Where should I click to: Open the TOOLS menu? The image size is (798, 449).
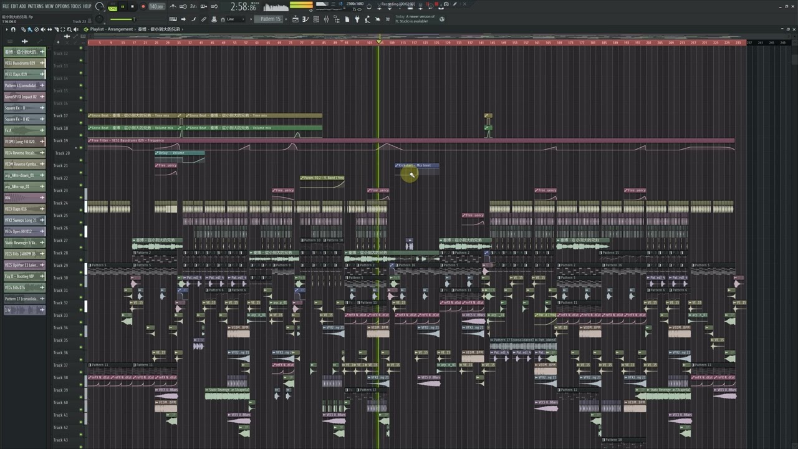click(x=76, y=6)
